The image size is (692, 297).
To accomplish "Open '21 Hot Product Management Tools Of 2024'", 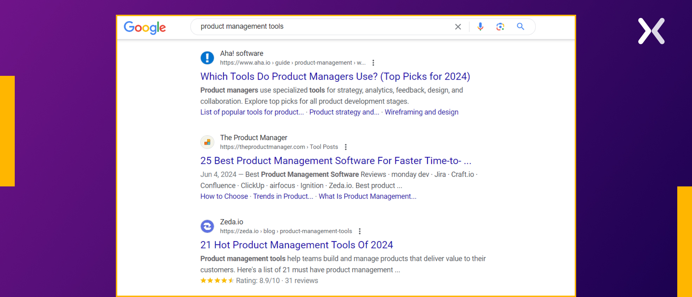I will click(x=297, y=245).
